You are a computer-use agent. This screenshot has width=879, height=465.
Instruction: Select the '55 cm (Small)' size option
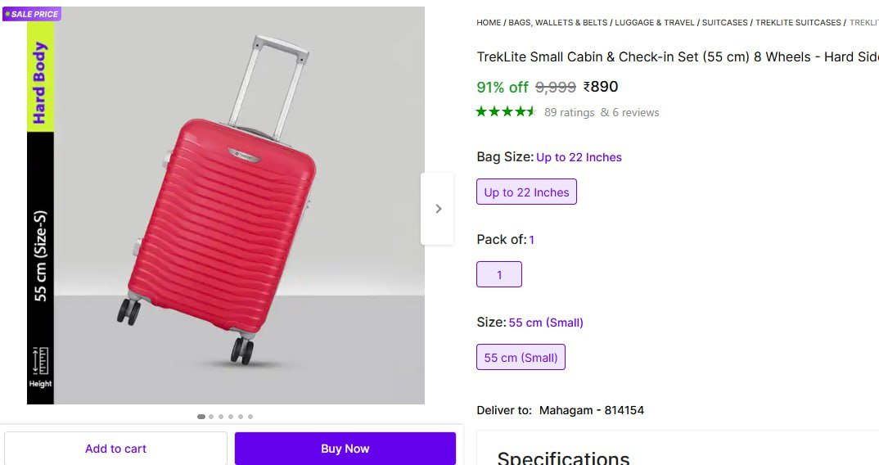point(521,358)
